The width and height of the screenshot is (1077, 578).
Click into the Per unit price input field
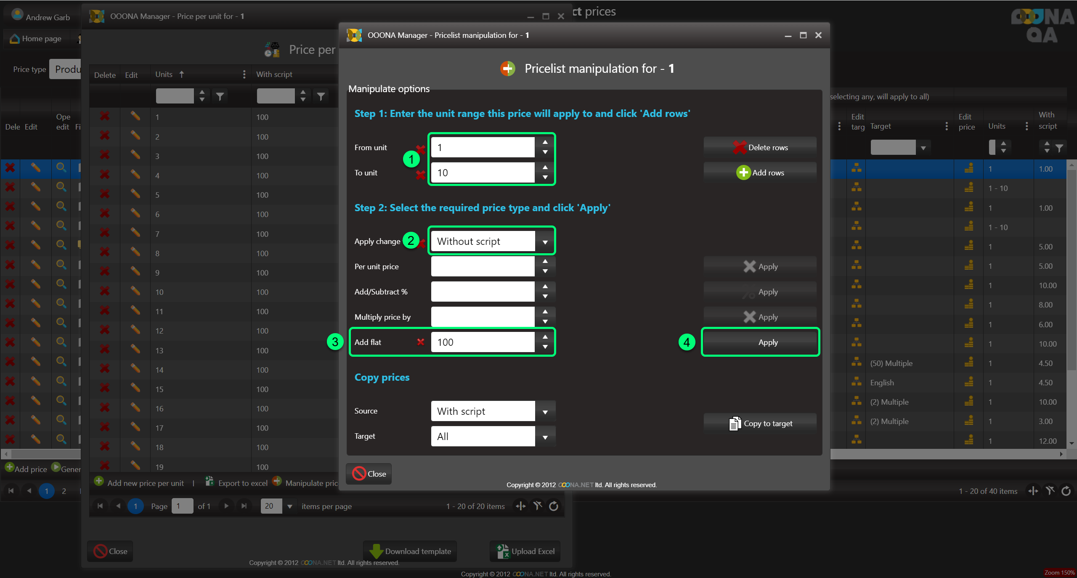(482, 266)
